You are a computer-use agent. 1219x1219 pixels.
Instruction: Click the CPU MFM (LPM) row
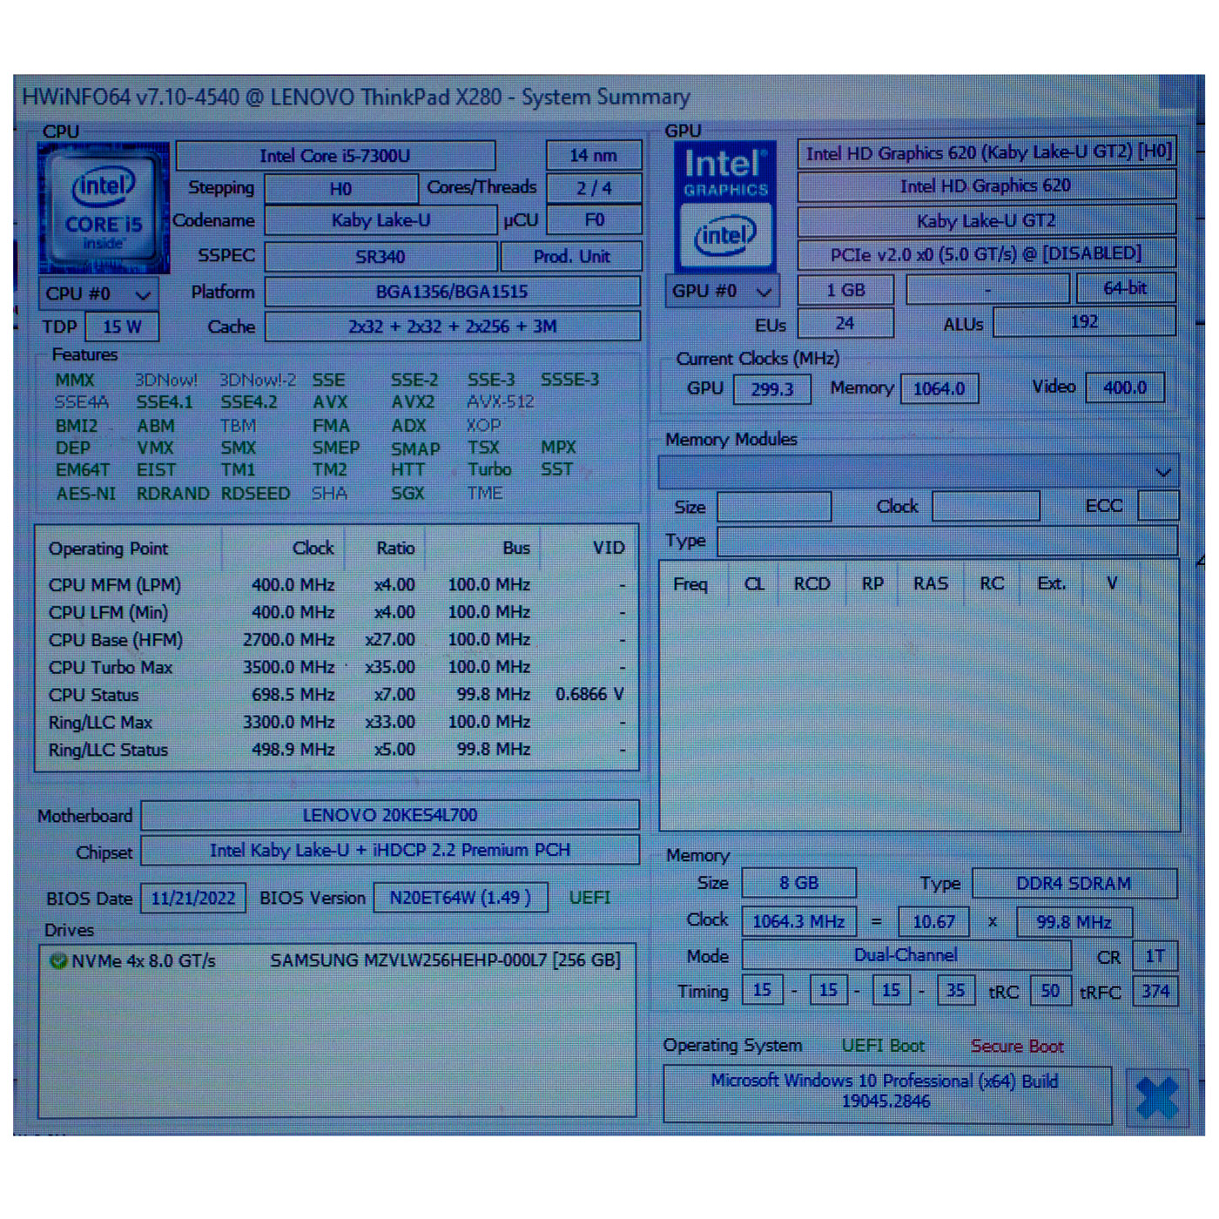pyautogui.click(x=336, y=585)
